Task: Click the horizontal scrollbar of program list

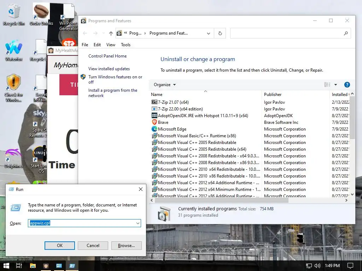Action: point(221,200)
